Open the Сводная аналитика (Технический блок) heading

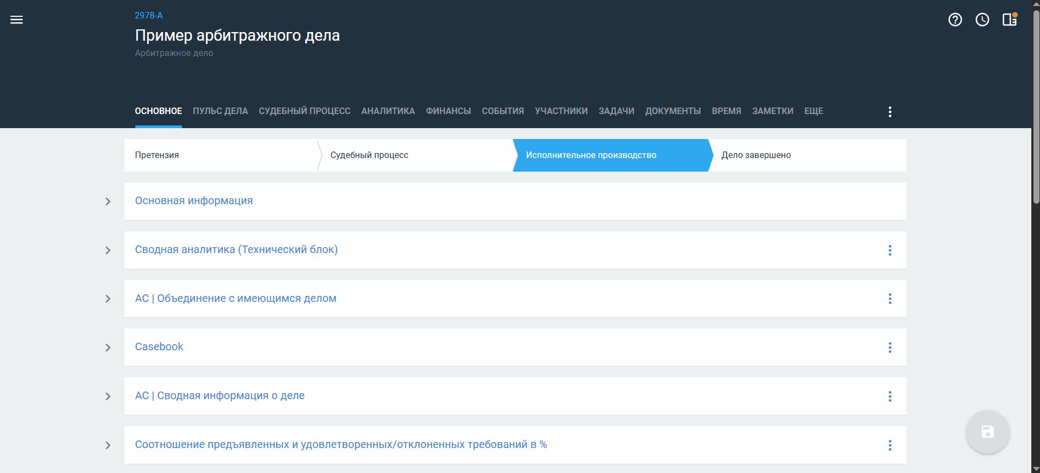coord(236,250)
